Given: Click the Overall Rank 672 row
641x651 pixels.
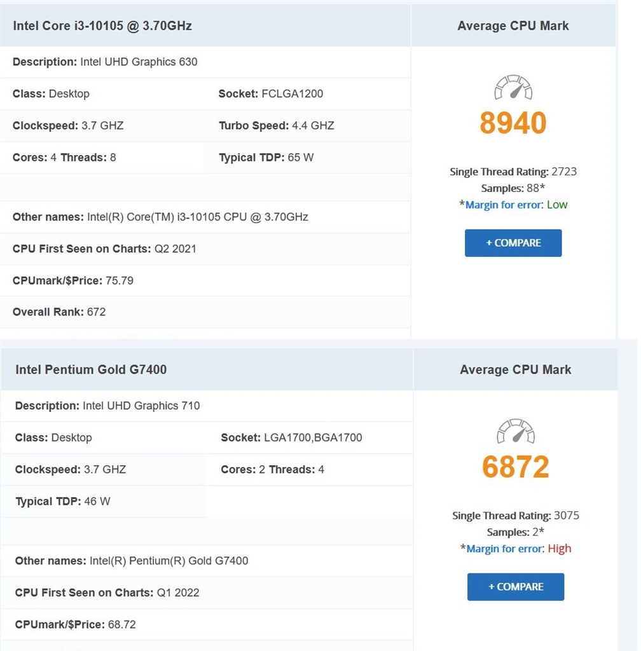Looking at the screenshot, I should coord(205,312).
